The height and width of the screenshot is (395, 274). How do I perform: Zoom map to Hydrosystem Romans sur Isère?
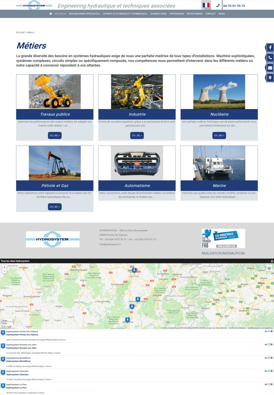click(269, 344)
